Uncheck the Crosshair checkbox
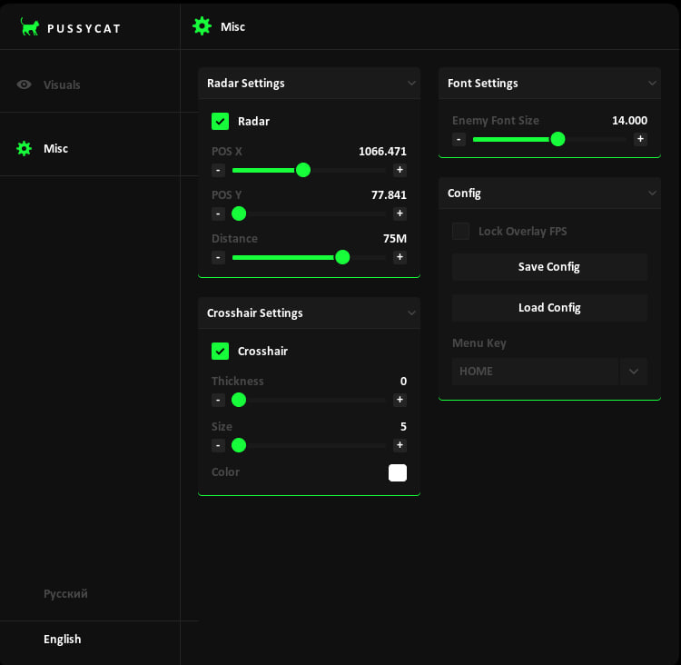This screenshot has height=665, width=681. click(220, 351)
